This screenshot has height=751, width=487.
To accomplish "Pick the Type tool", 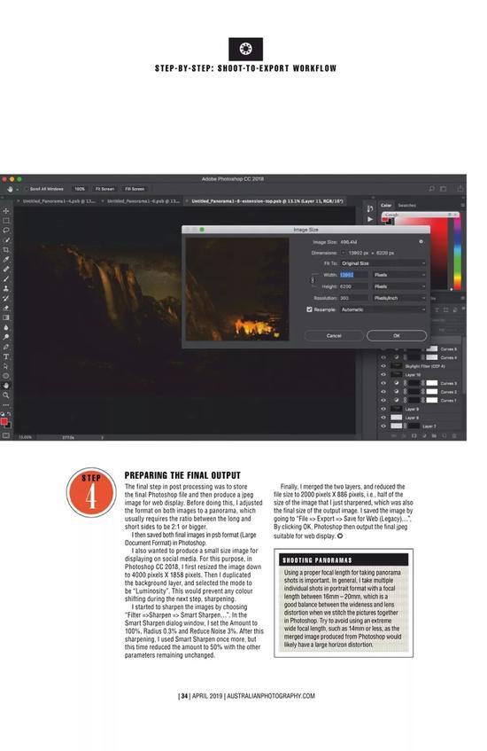I will (5, 356).
